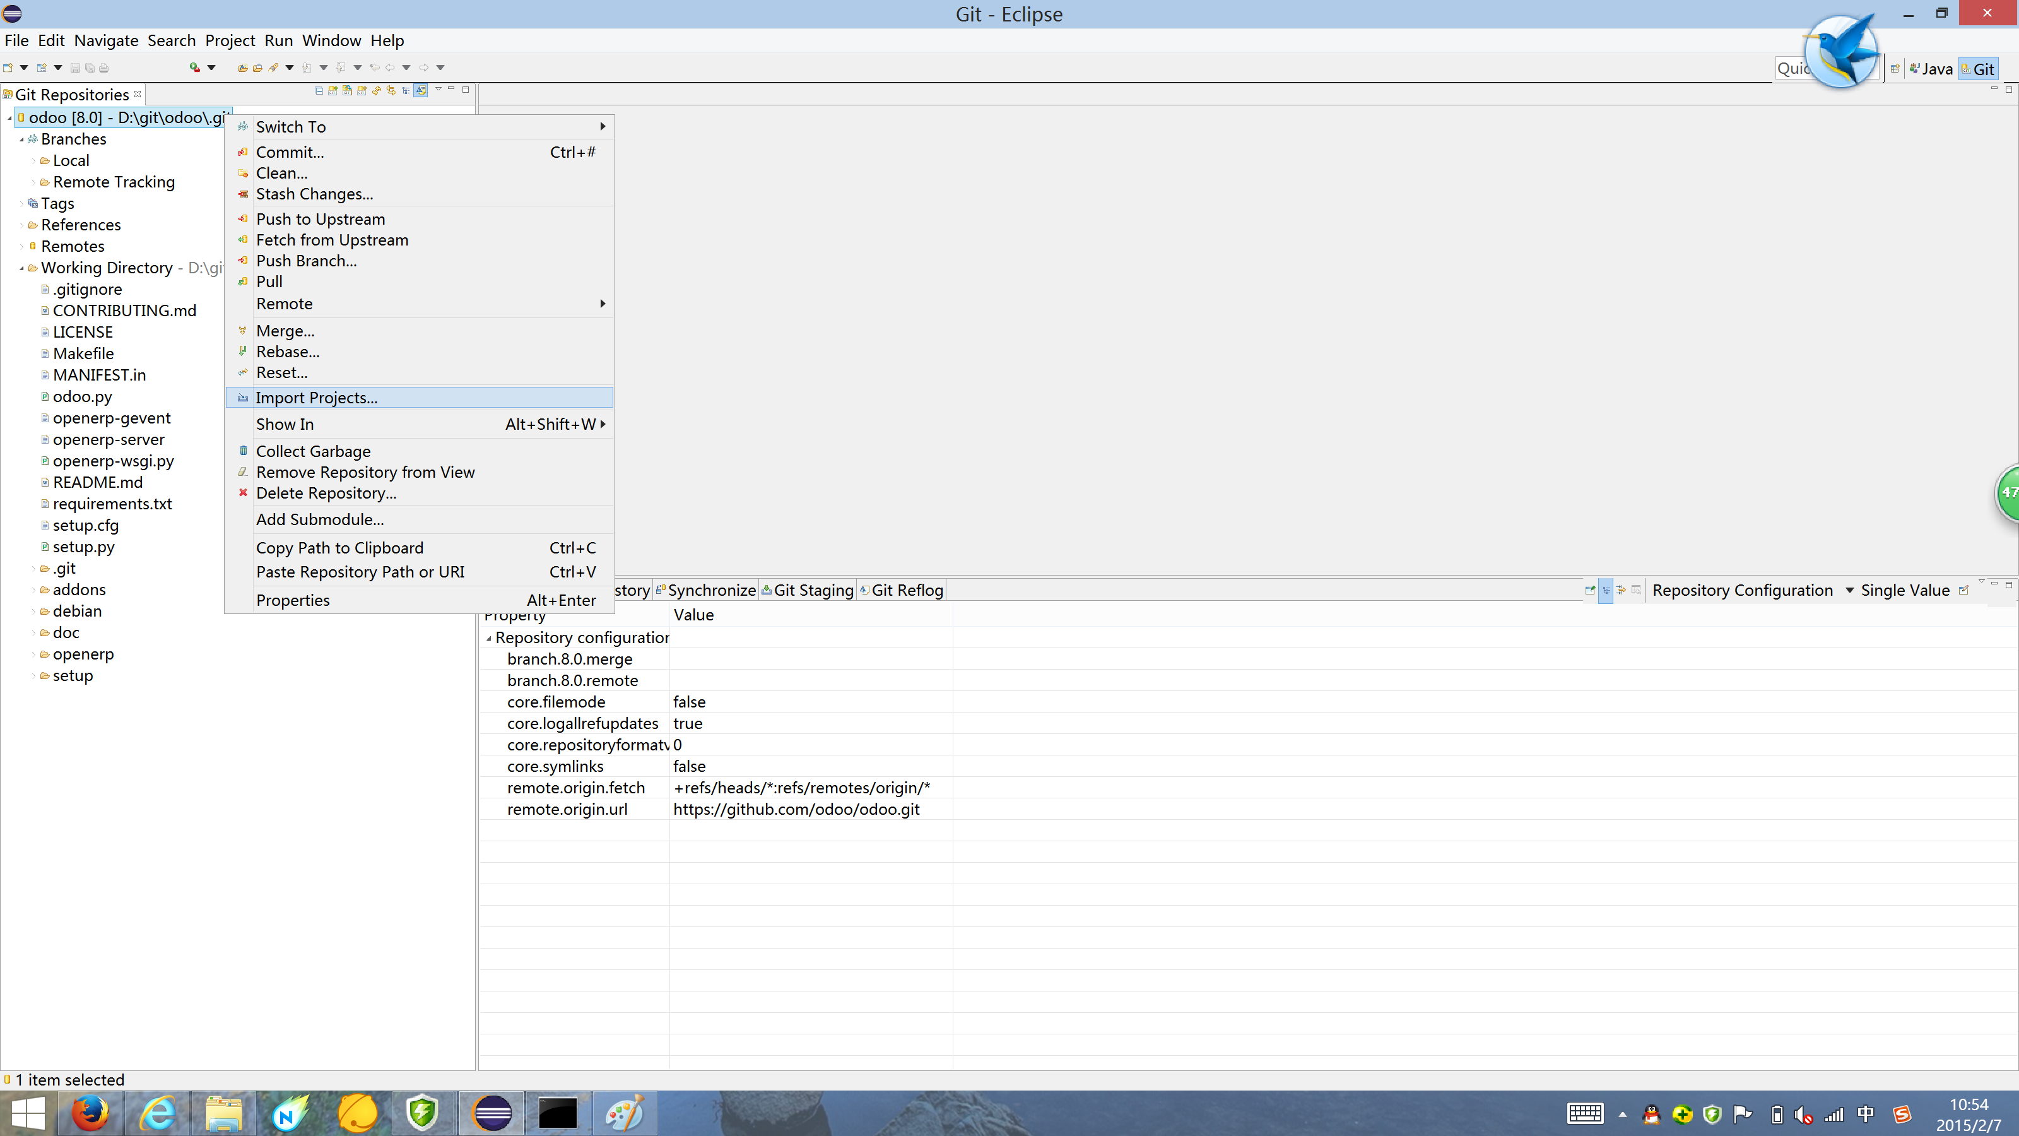This screenshot has width=2019, height=1136.
Task: Open the Run External Tools dropdown arrow
Action: point(211,68)
